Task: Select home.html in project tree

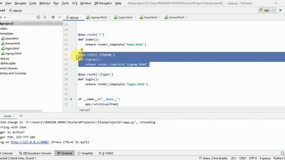Action: tap(11, 44)
